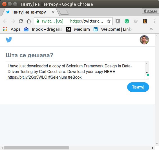This screenshot has width=159, height=150.
Task: Click inside the tweet text area
Action: 75,70
